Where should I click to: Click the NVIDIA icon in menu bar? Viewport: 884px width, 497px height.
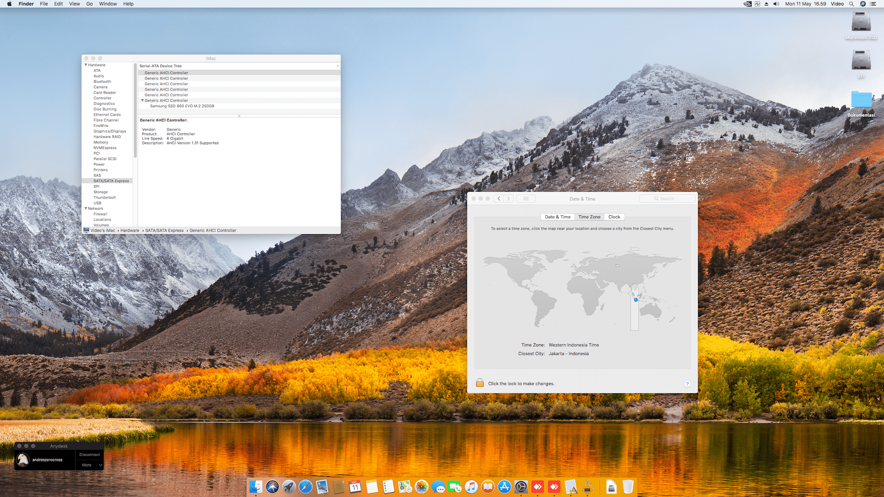pyautogui.click(x=747, y=4)
